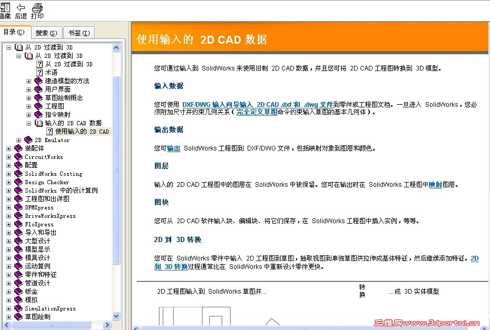Click the purple book icon for 装配体
Screen dimensions: 490x330
click(18, 148)
